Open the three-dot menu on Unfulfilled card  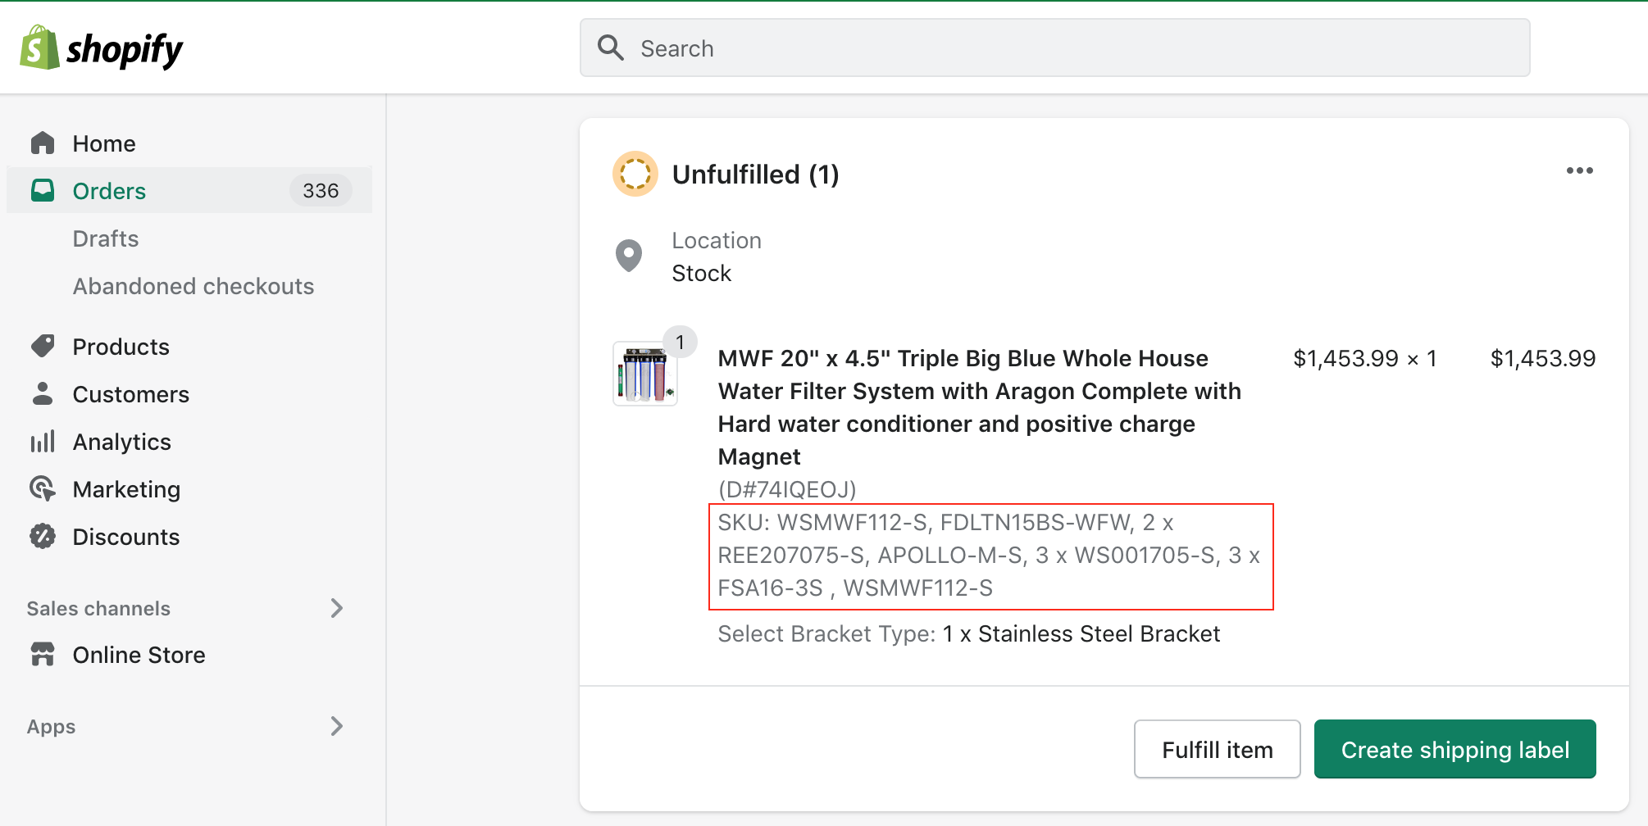(1579, 171)
